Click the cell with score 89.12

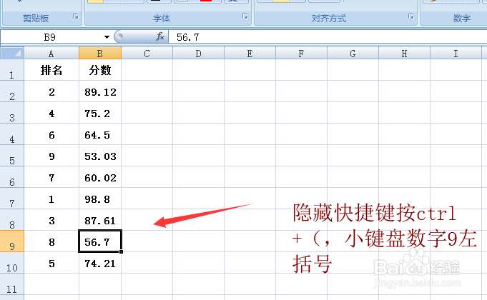[100, 92]
